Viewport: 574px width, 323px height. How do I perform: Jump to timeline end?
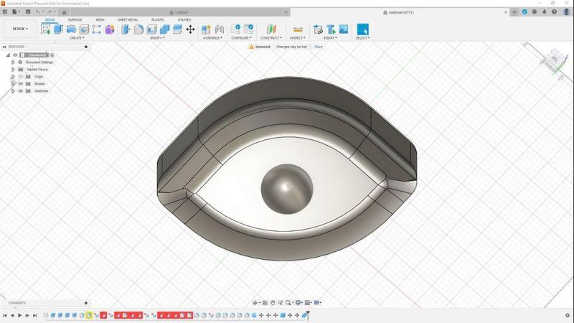[x=34, y=315]
